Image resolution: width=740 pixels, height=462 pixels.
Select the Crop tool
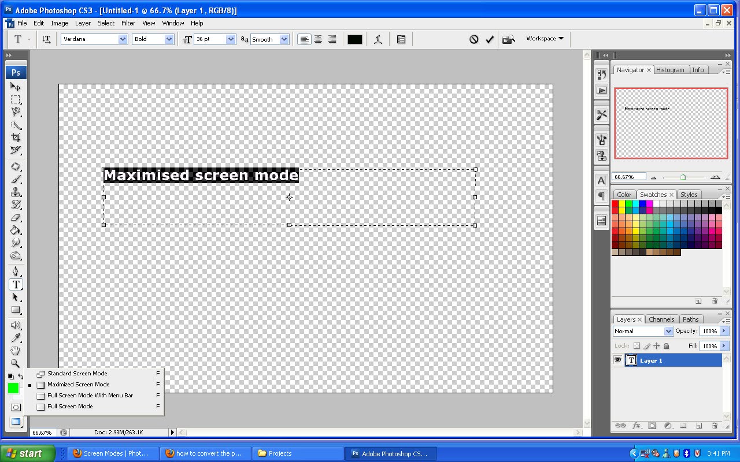pos(16,137)
